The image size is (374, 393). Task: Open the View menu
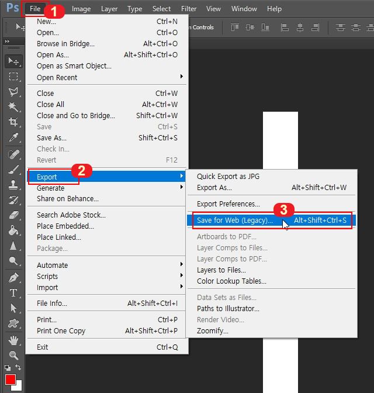[x=213, y=9]
